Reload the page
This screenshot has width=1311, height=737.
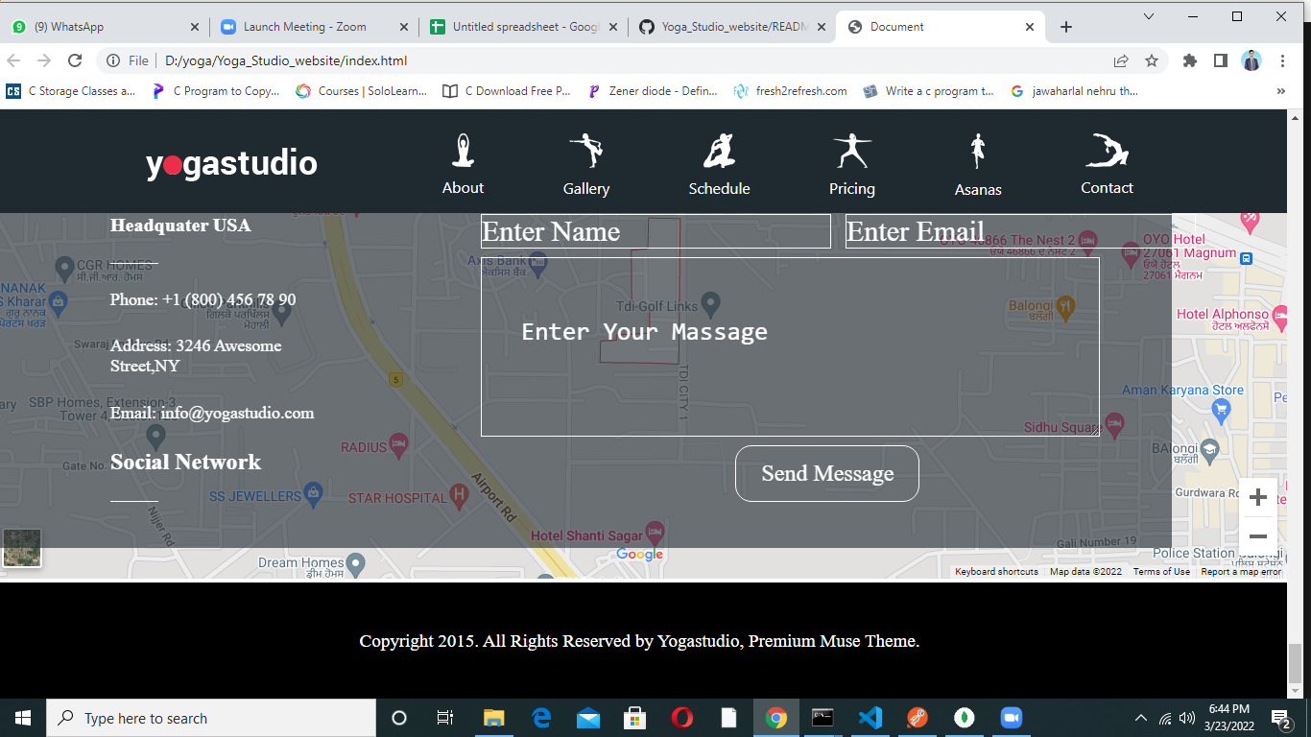click(x=75, y=60)
